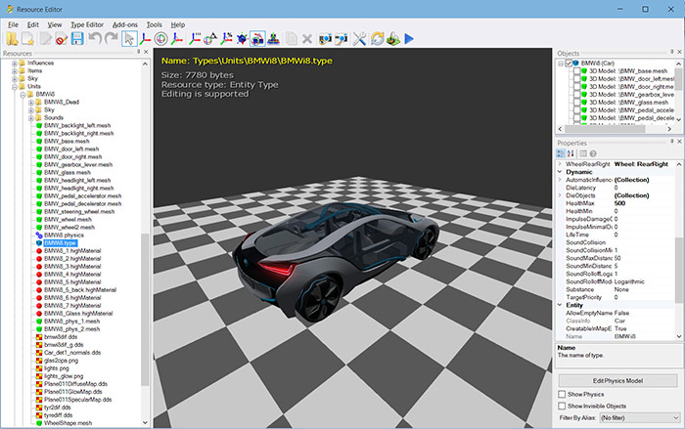The image size is (685, 429).
Task: Click the open resource folder toolbar icon
Action: point(12,39)
